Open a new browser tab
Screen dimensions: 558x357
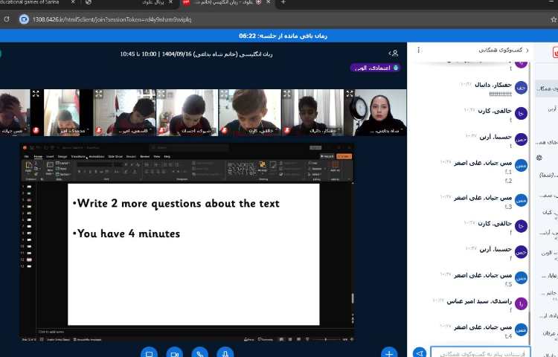[x=283, y=3]
